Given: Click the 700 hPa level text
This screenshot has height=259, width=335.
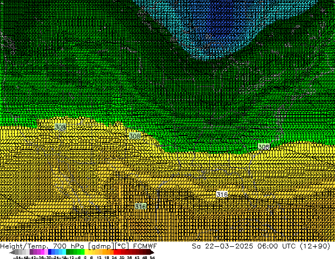Looking at the screenshot, I should click(x=68, y=246).
